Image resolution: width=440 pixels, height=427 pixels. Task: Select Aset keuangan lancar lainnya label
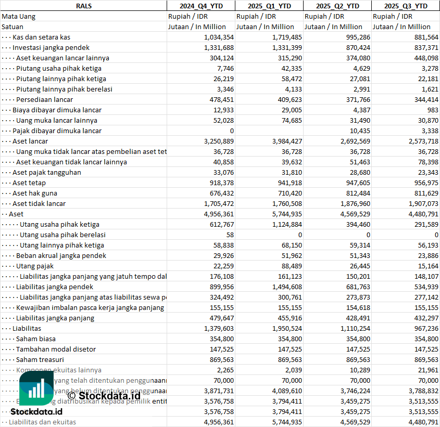62,58
